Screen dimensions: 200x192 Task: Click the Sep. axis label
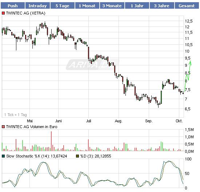(149, 121)
